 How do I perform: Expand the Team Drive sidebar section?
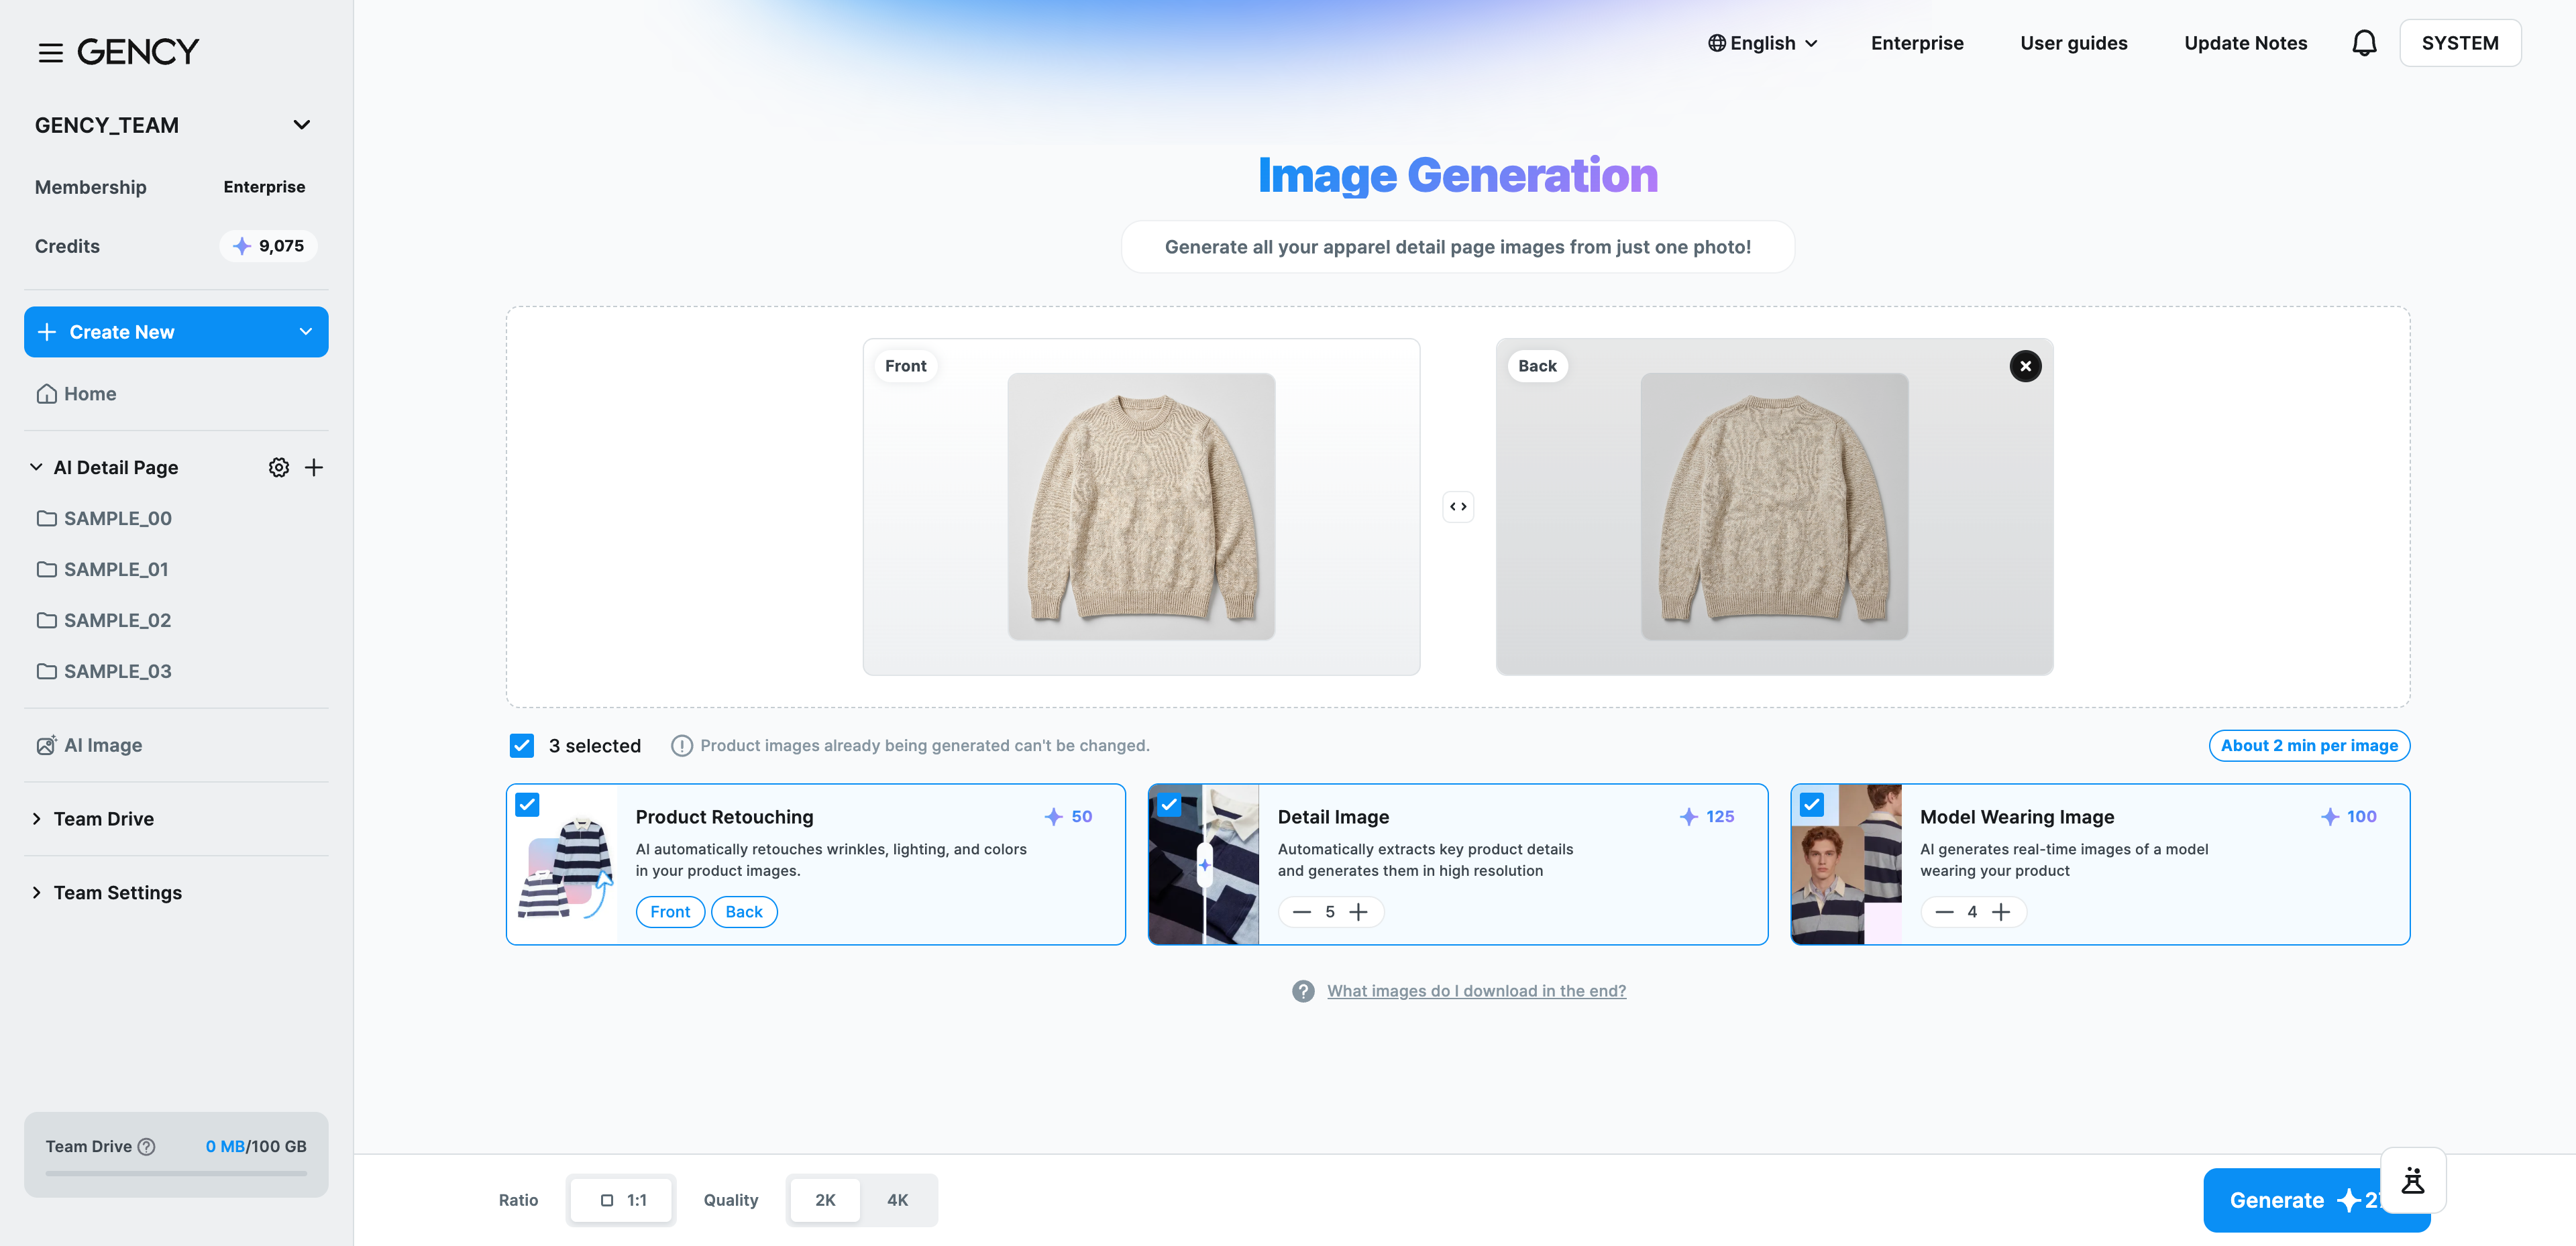(x=104, y=819)
